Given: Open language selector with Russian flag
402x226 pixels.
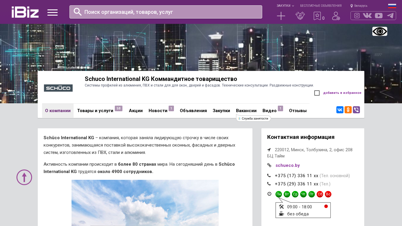Looking at the screenshot, I should click(392, 6).
